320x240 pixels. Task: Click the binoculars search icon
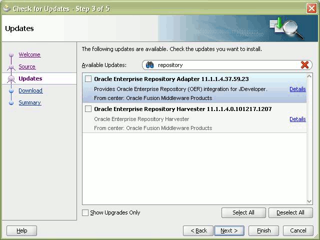pyautogui.click(x=149, y=65)
